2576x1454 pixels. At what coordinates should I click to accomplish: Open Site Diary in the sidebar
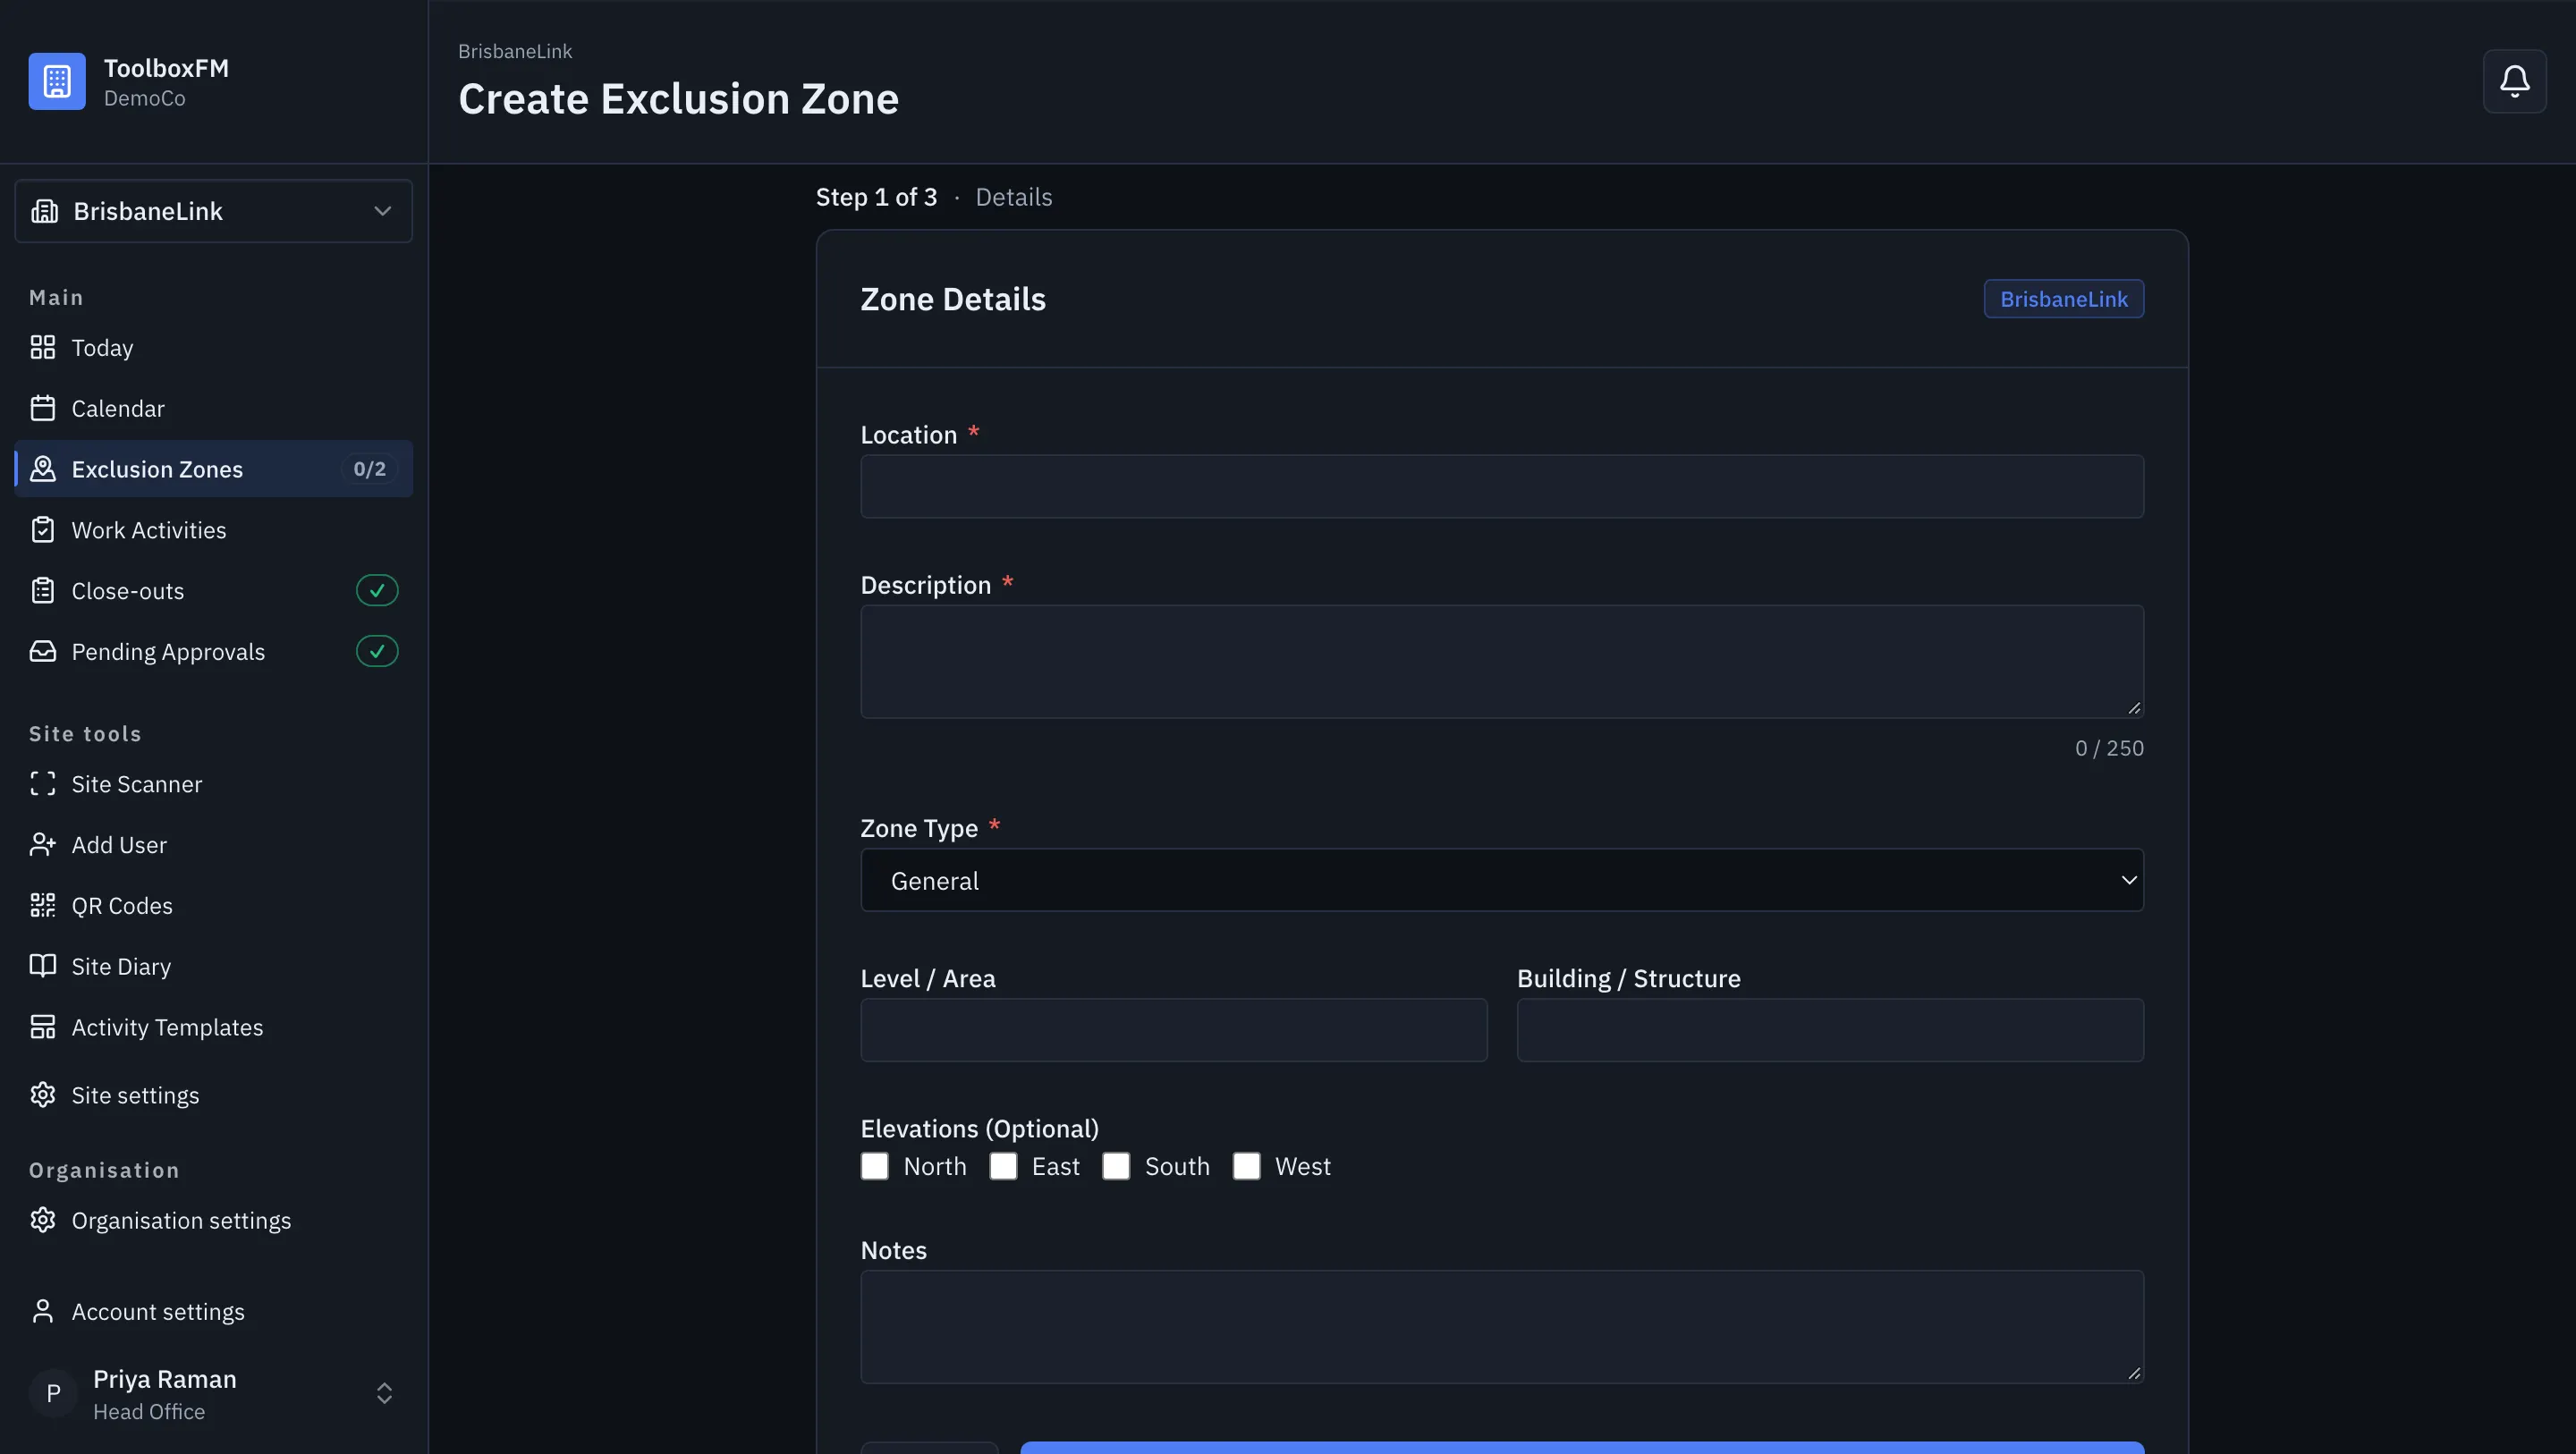click(x=214, y=966)
